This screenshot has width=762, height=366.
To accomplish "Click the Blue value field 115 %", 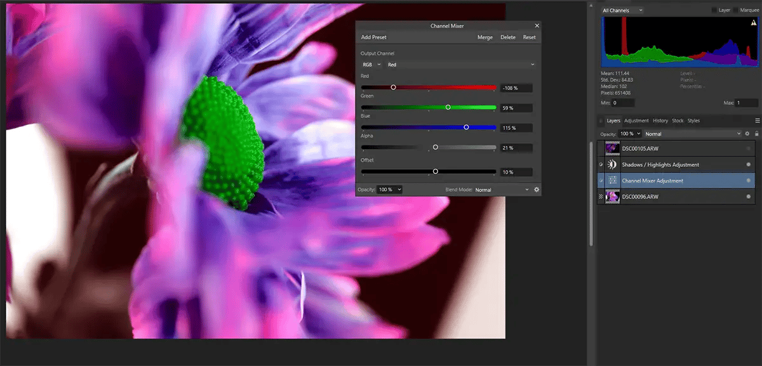I will coord(516,128).
